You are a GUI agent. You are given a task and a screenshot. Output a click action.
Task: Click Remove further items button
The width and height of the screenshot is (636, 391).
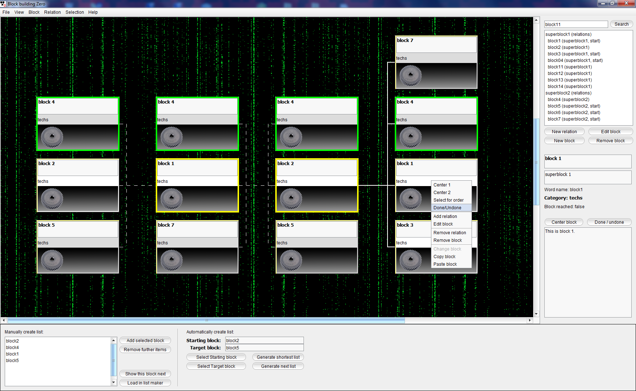[x=145, y=350]
